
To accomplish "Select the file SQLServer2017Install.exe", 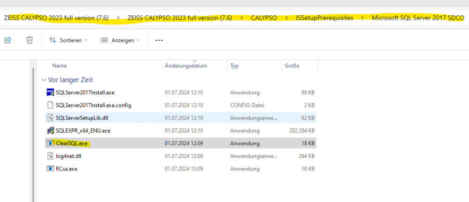I will click(x=181, y=93).
